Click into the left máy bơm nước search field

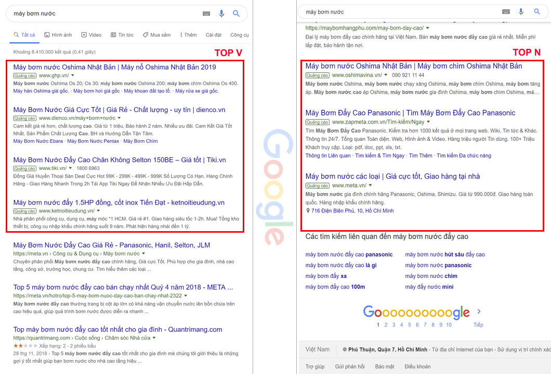coord(104,14)
